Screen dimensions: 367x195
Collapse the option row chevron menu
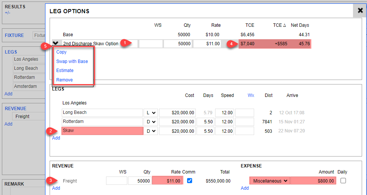pos(56,44)
